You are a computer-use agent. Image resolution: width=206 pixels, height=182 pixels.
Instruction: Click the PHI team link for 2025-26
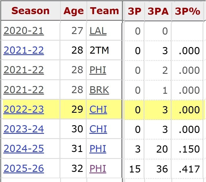[x=98, y=168]
